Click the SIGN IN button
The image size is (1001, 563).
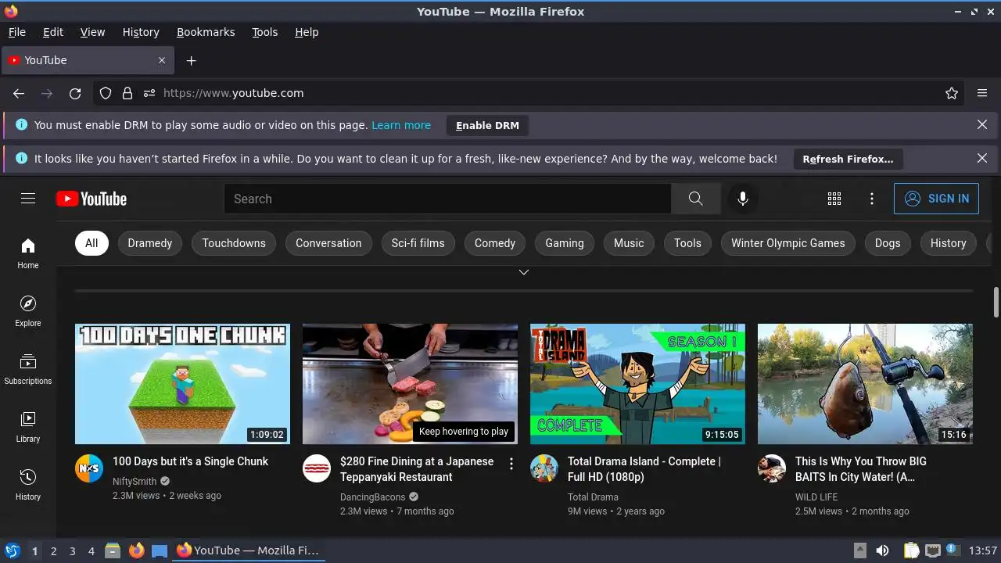click(x=936, y=199)
